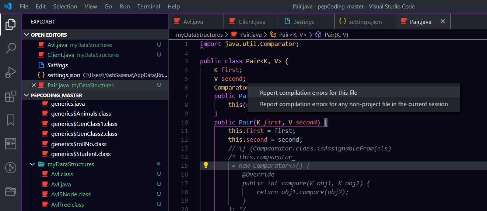Place cursor on the import java.util.Comparator line
487x211 pixels.
point(249,44)
